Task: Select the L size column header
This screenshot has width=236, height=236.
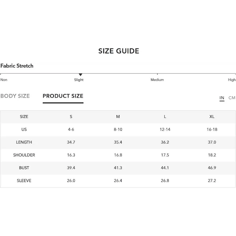Action: (x=165, y=117)
